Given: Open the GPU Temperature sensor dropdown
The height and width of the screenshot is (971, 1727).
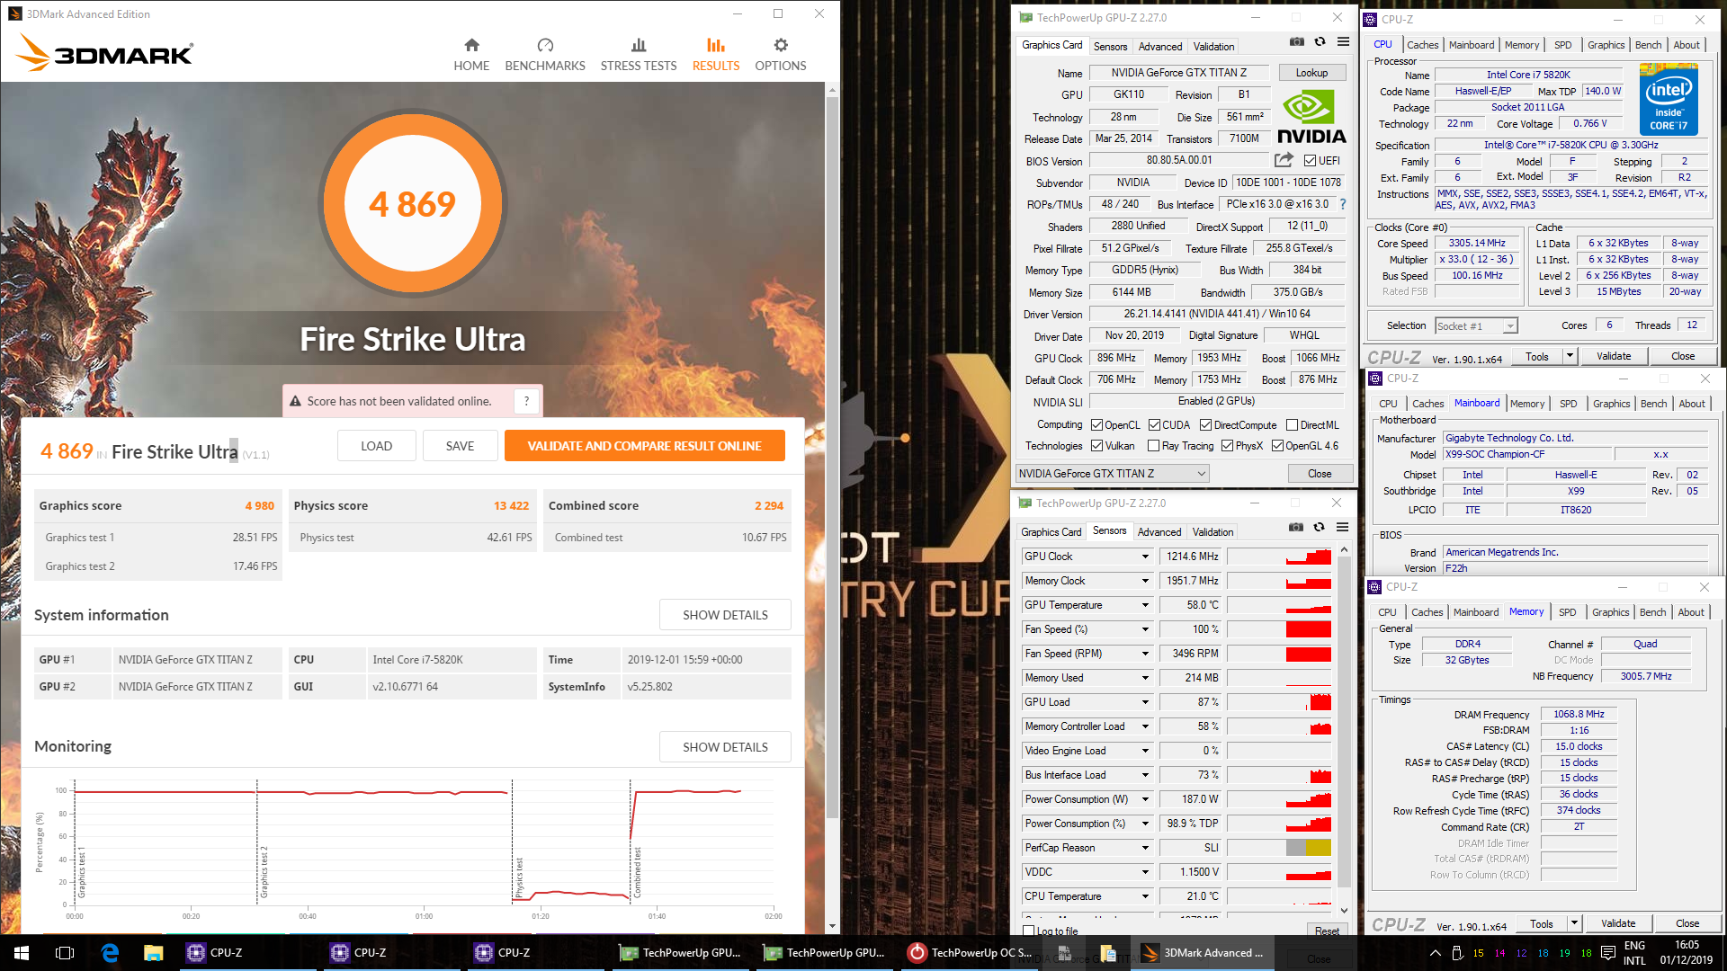Looking at the screenshot, I should point(1145,605).
